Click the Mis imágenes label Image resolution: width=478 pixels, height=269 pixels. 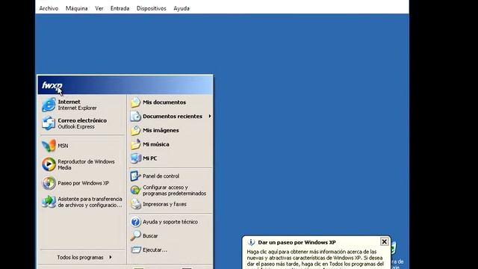tap(161, 130)
